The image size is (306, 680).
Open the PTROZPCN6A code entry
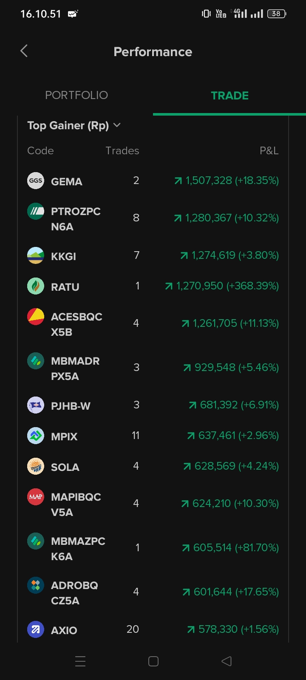coord(76,219)
